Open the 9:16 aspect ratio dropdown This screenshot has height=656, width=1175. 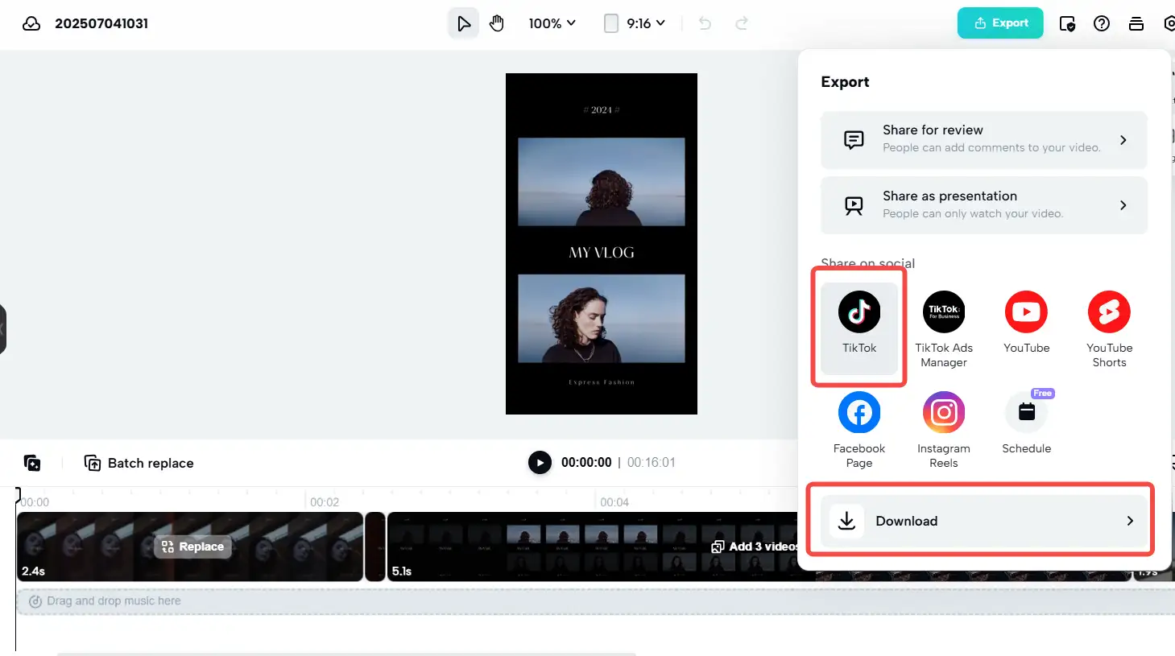point(635,23)
